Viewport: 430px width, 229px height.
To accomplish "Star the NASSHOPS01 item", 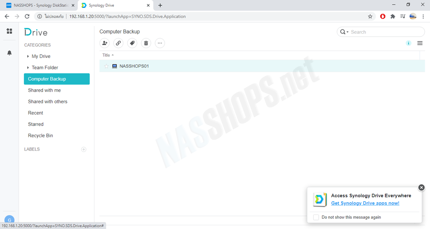I will (107, 66).
